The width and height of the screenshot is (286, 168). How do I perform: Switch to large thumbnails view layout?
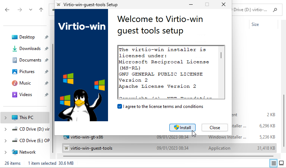[x=281, y=163]
